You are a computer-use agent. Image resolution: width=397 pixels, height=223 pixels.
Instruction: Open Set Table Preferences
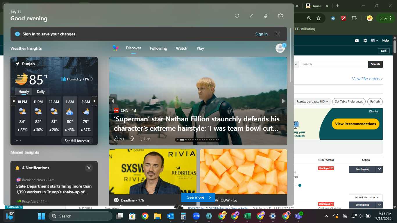349,102
